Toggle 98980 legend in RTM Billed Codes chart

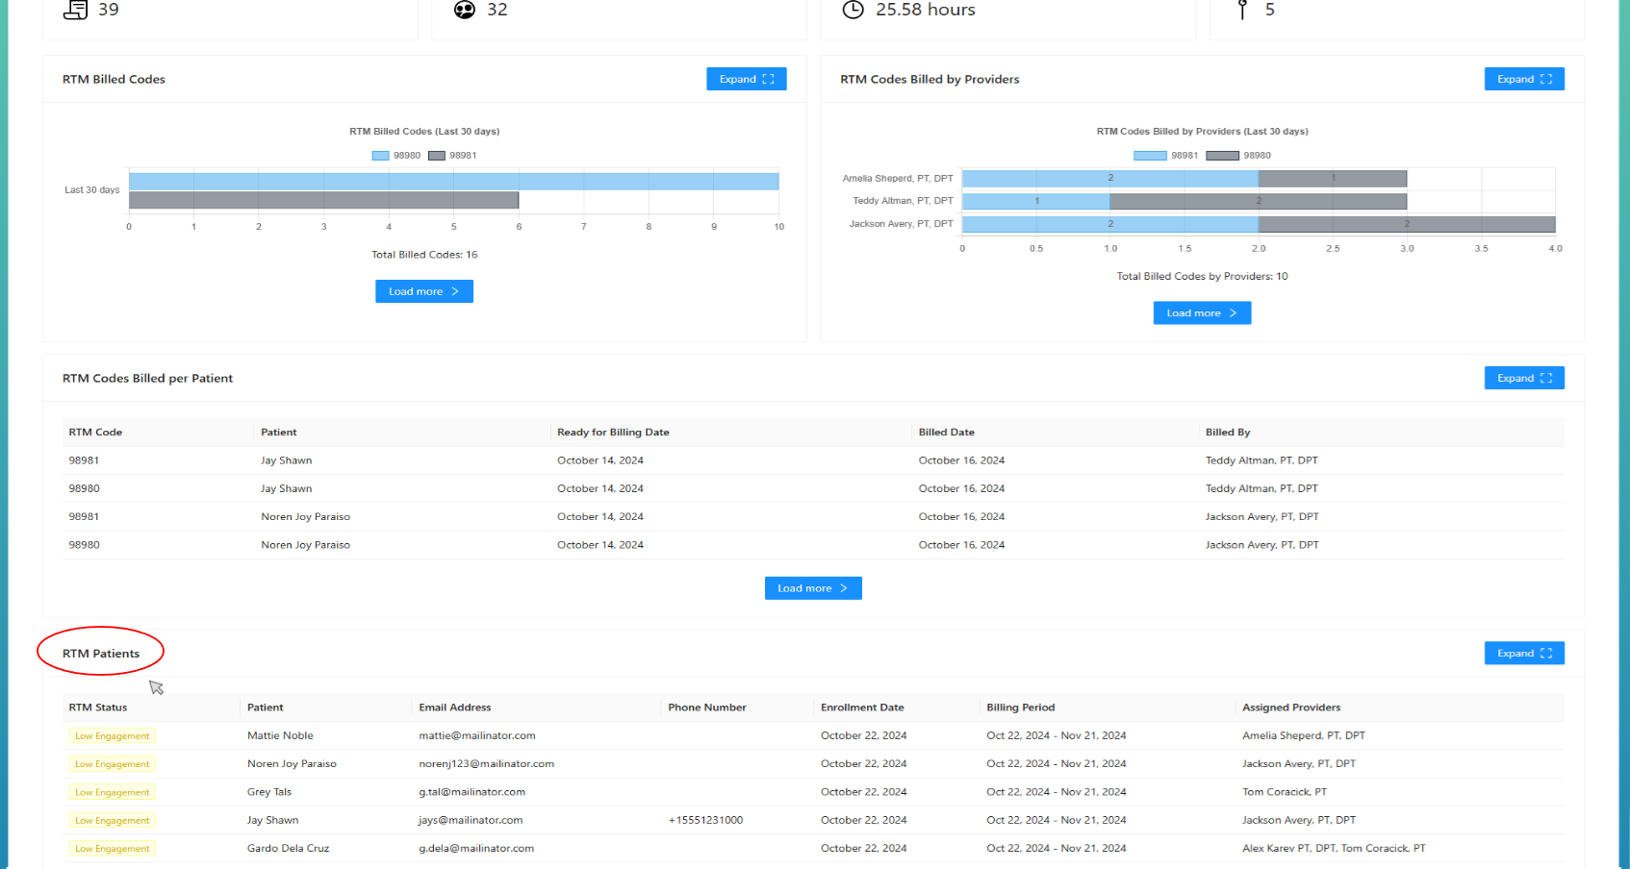pos(396,156)
